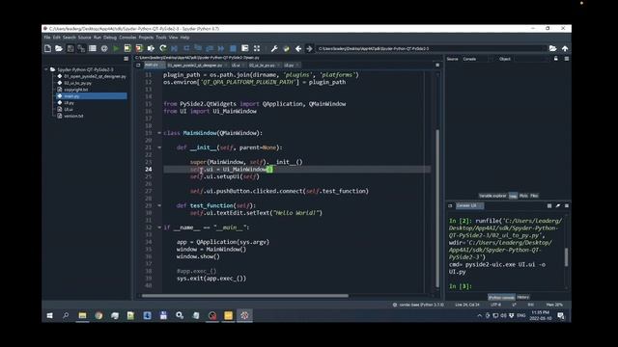Screen dimensions: 618x347
Task: Open the Projects menu
Action: tap(146, 38)
